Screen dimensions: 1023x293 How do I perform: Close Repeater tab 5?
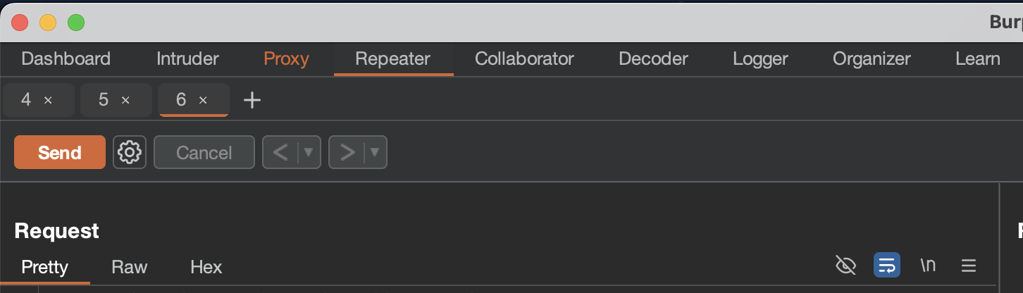(x=125, y=100)
